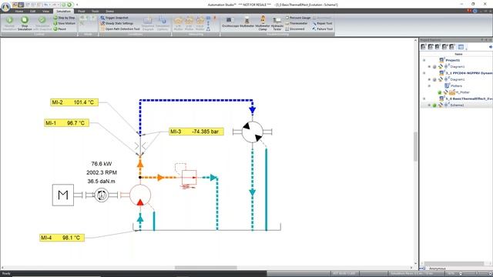The image size is (493, 277).
Task: Click MI-4 98.1 °C measurement label
Action: pyautogui.click(x=62, y=238)
